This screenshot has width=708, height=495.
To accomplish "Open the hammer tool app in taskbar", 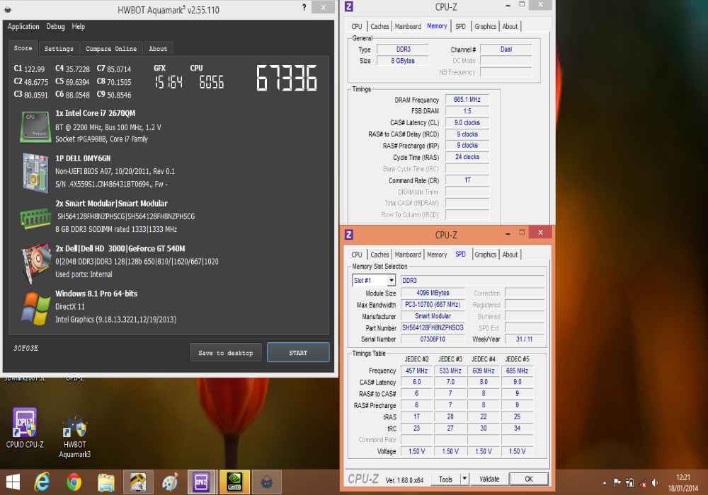I will 138,482.
